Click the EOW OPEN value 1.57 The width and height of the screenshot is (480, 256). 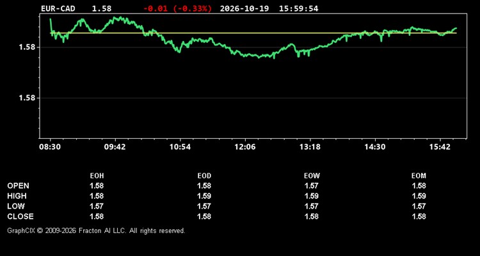pos(312,186)
